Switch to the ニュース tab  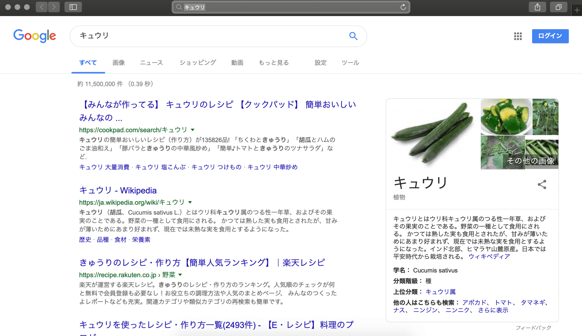(151, 63)
